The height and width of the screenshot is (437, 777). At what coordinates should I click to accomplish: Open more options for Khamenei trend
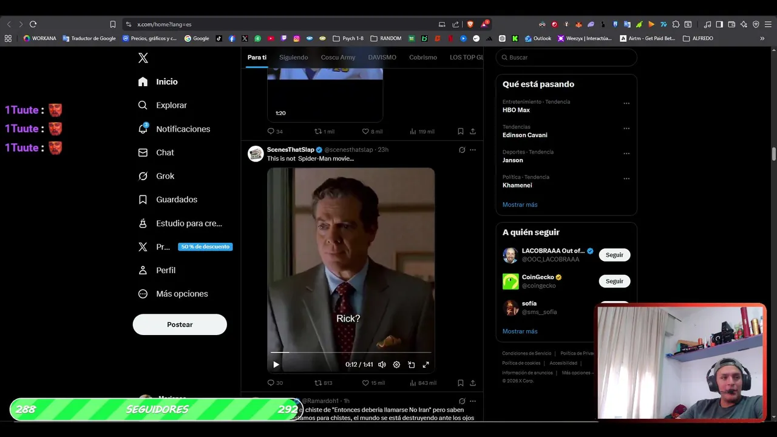pyautogui.click(x=626, y=178)
